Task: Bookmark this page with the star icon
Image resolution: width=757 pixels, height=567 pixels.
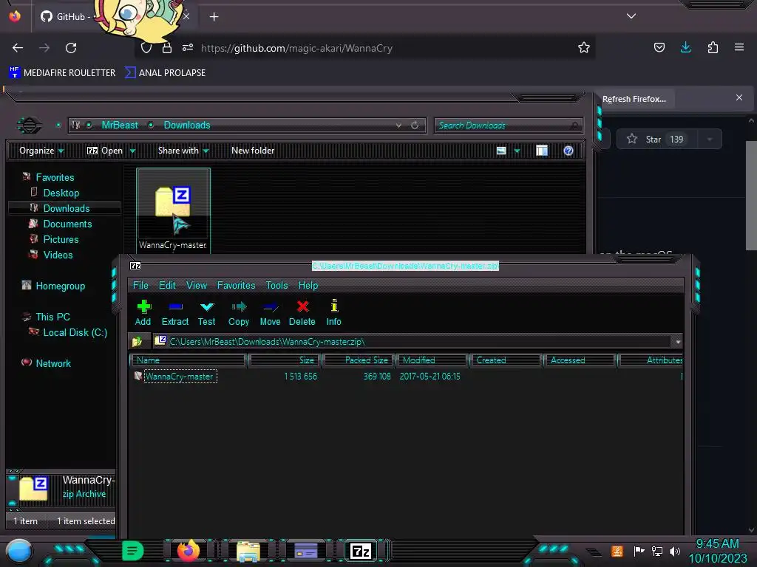Action: click(x=584, y=47)
